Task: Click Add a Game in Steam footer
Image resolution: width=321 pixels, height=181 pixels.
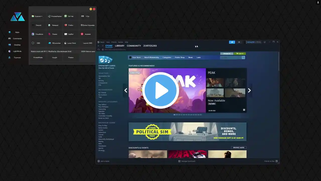Action: [103, 161]
